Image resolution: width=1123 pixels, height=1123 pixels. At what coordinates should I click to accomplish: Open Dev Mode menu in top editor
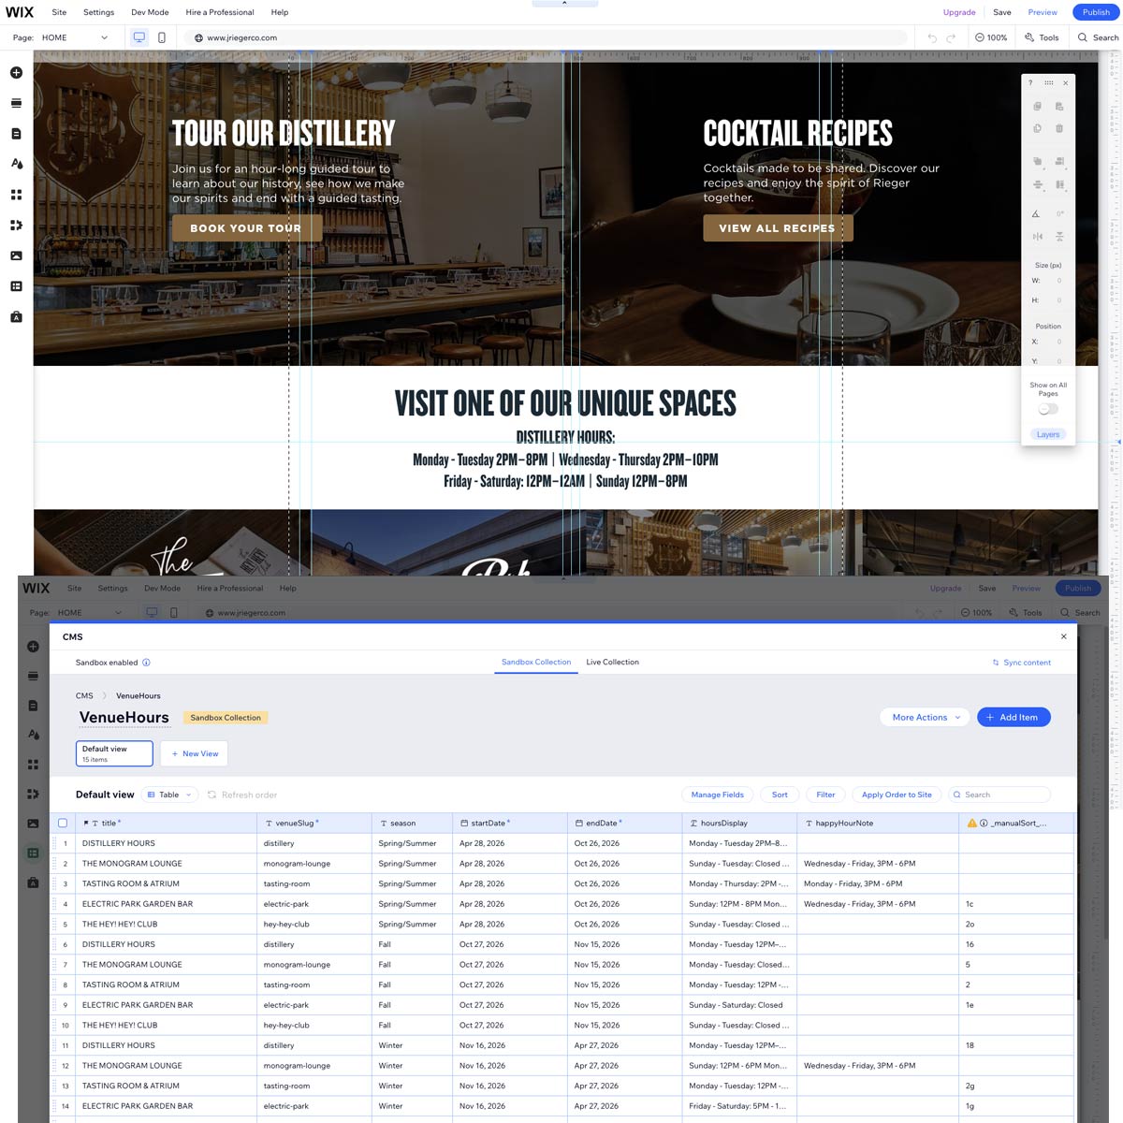pyautogui.click(x=150, y=12)
